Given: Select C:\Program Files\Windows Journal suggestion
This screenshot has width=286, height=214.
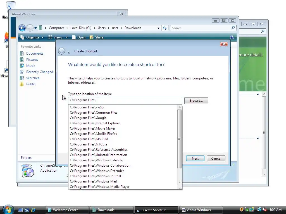Looking at the screenshot, I should pyautogui.click(x=123, y=176).
